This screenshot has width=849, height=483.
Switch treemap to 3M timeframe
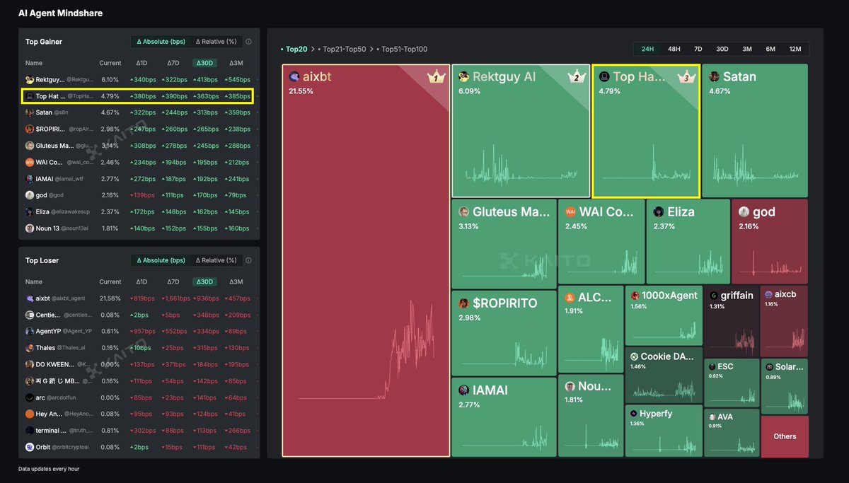(x=746, y=49)
